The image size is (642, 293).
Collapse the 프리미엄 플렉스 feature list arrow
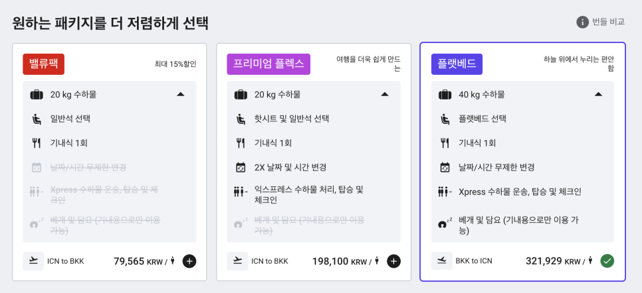384,94
